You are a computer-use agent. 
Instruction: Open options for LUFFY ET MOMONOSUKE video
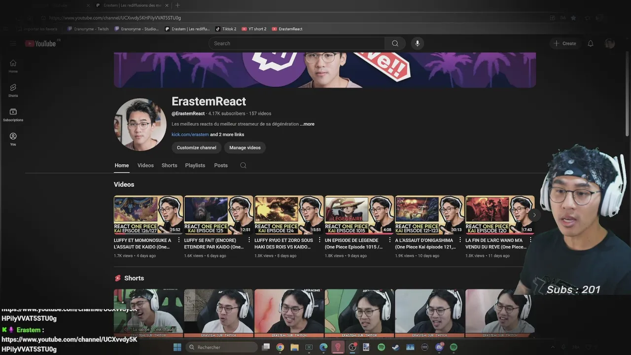pyautogui.click(x=179, y=241)
